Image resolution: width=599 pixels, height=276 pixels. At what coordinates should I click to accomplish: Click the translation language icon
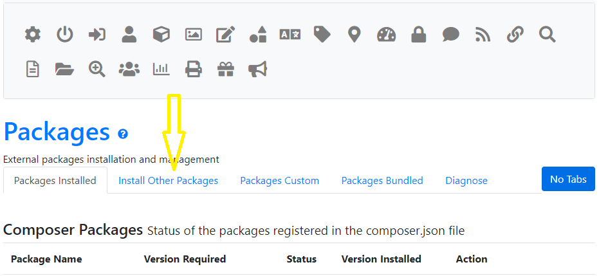click(x=290, y=35)
